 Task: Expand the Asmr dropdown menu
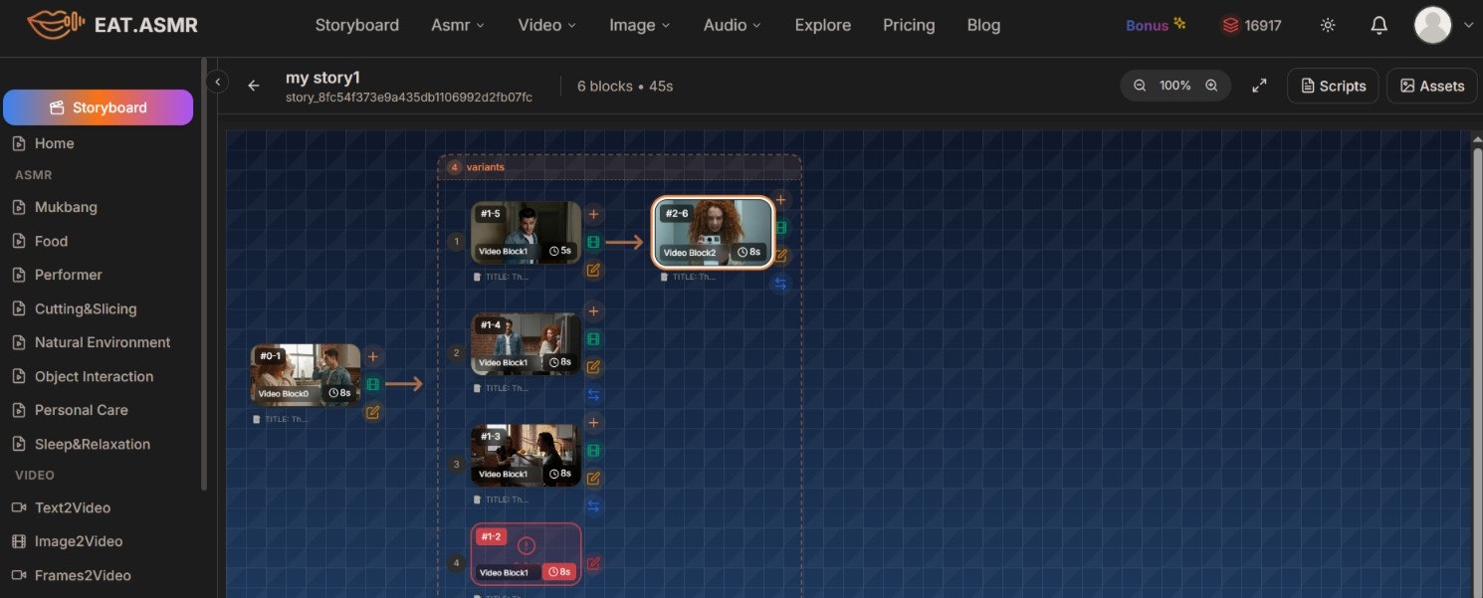pyautogui.click(x=458, y=25)
